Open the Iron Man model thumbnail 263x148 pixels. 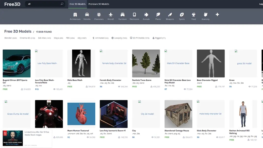pyautogui.click(x=49, y=114)
